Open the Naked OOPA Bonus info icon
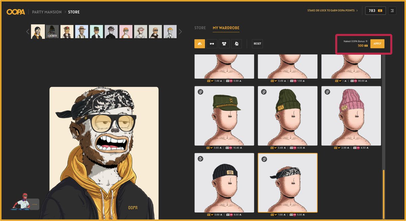The height and width of the screenshot is (221, 406). pyautogui.click(x=366, y=41)
